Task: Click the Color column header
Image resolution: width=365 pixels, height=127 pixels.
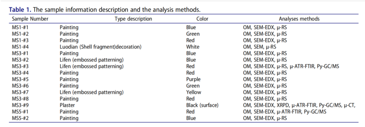Action: tap(202, 19)
